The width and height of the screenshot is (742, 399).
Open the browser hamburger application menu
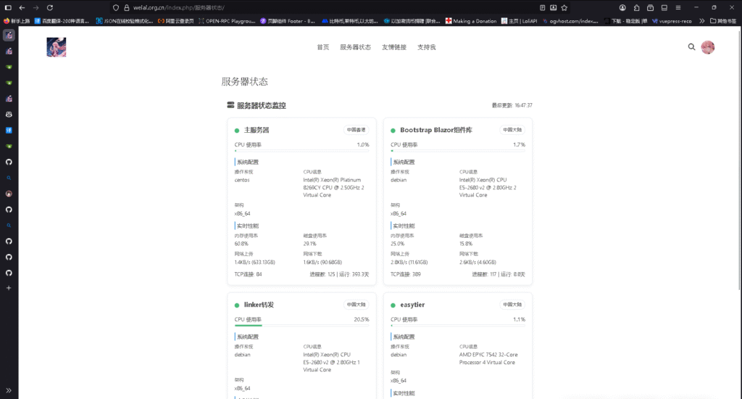678,7
